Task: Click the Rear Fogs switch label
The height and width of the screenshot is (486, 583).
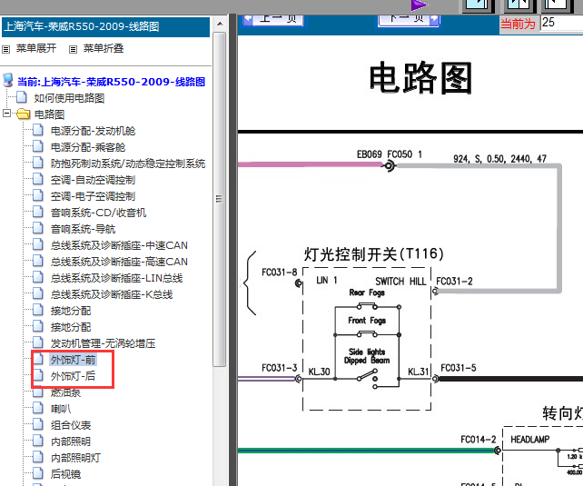Action: pyautogui.click(x=367, y=293)
